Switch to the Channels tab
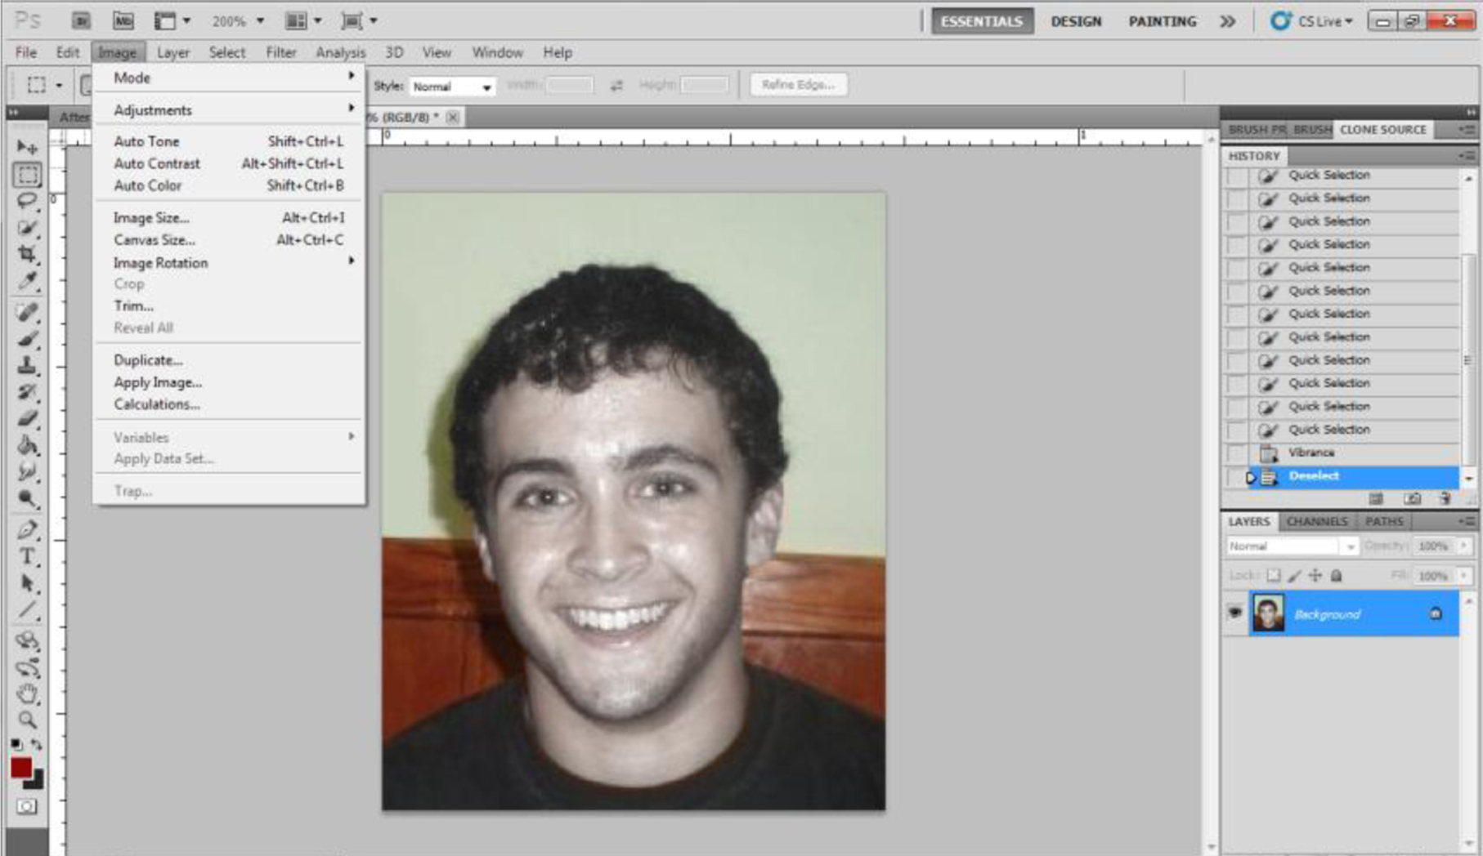Viewport: 1483px width, 856px height. point(1316,521)
